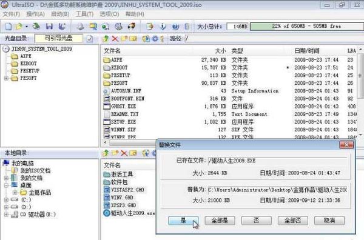This screenshot has width=364, height=240.
Task: Click the New file toolbar icon
Action: [8, 27]
